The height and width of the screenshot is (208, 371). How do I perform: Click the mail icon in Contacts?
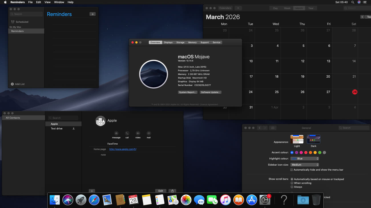(x=149, y=133)
